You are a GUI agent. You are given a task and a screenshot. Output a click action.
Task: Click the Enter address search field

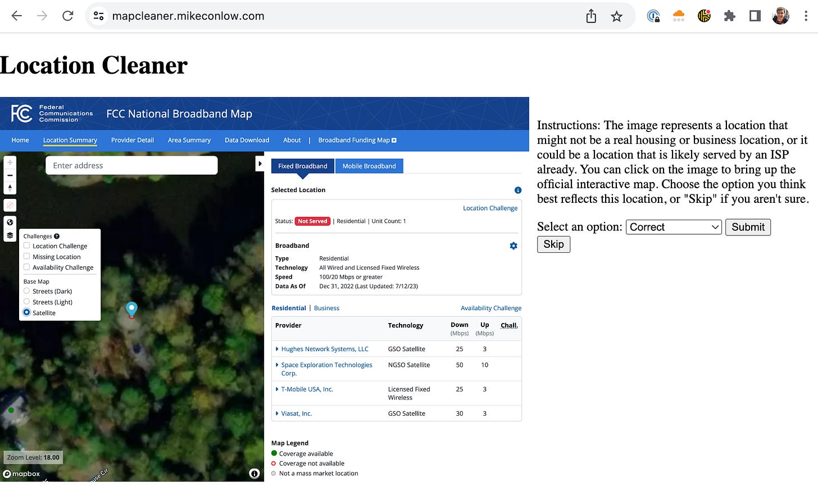tap(131, 165)
